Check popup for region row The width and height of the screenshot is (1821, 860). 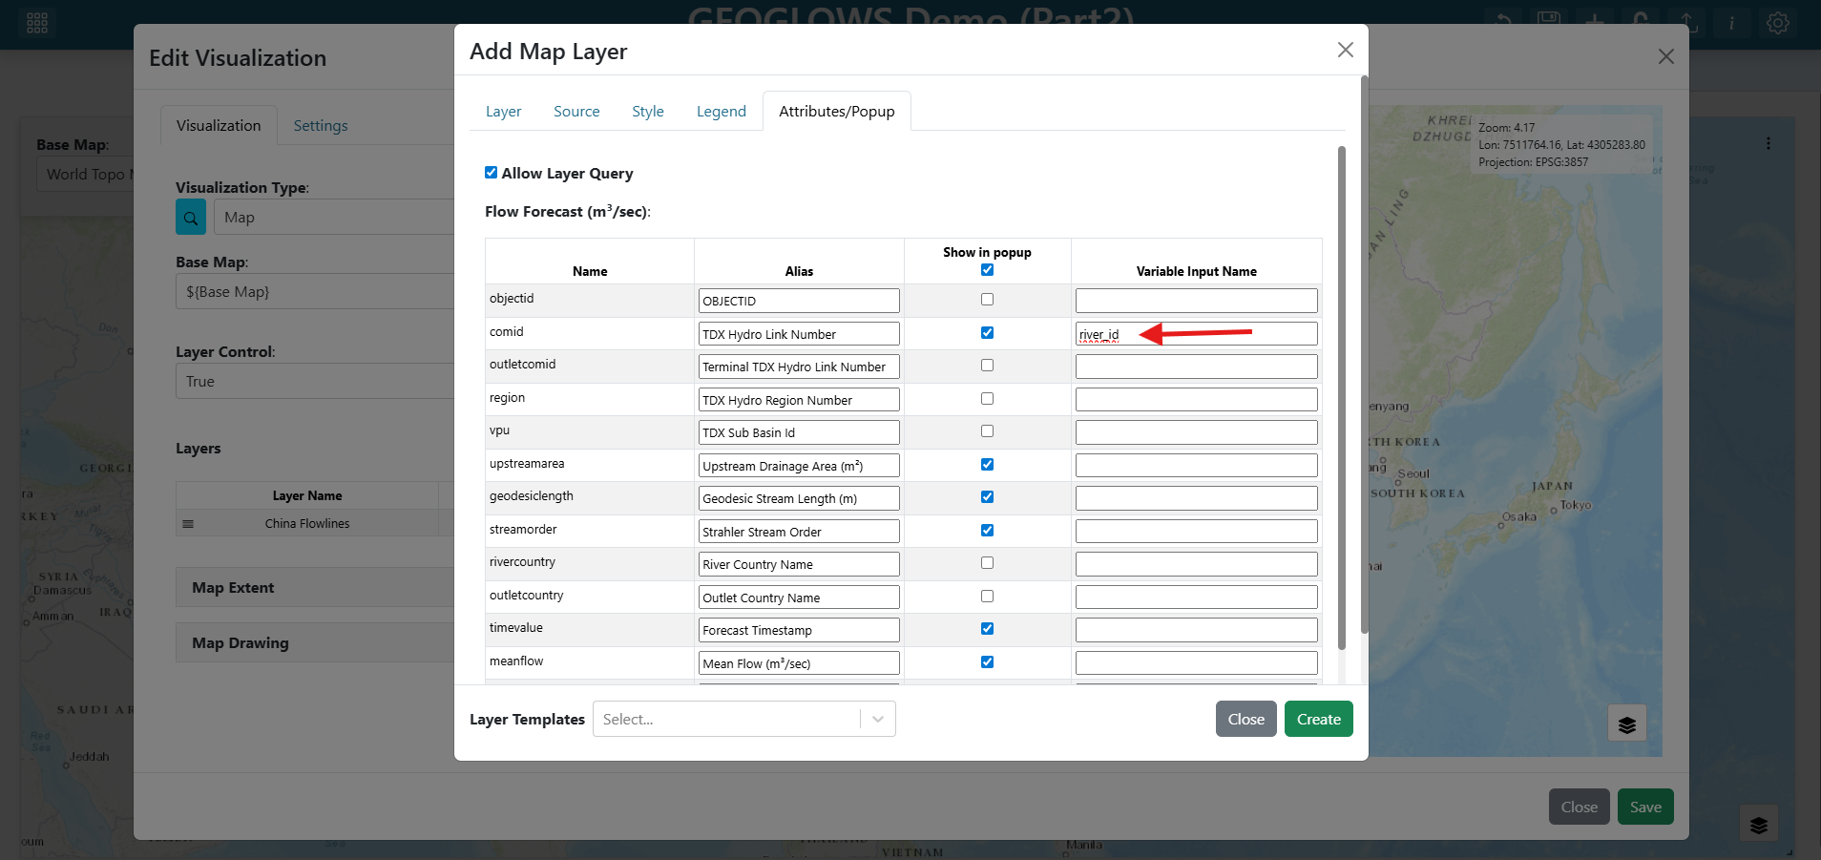click(x=987, y=399)
